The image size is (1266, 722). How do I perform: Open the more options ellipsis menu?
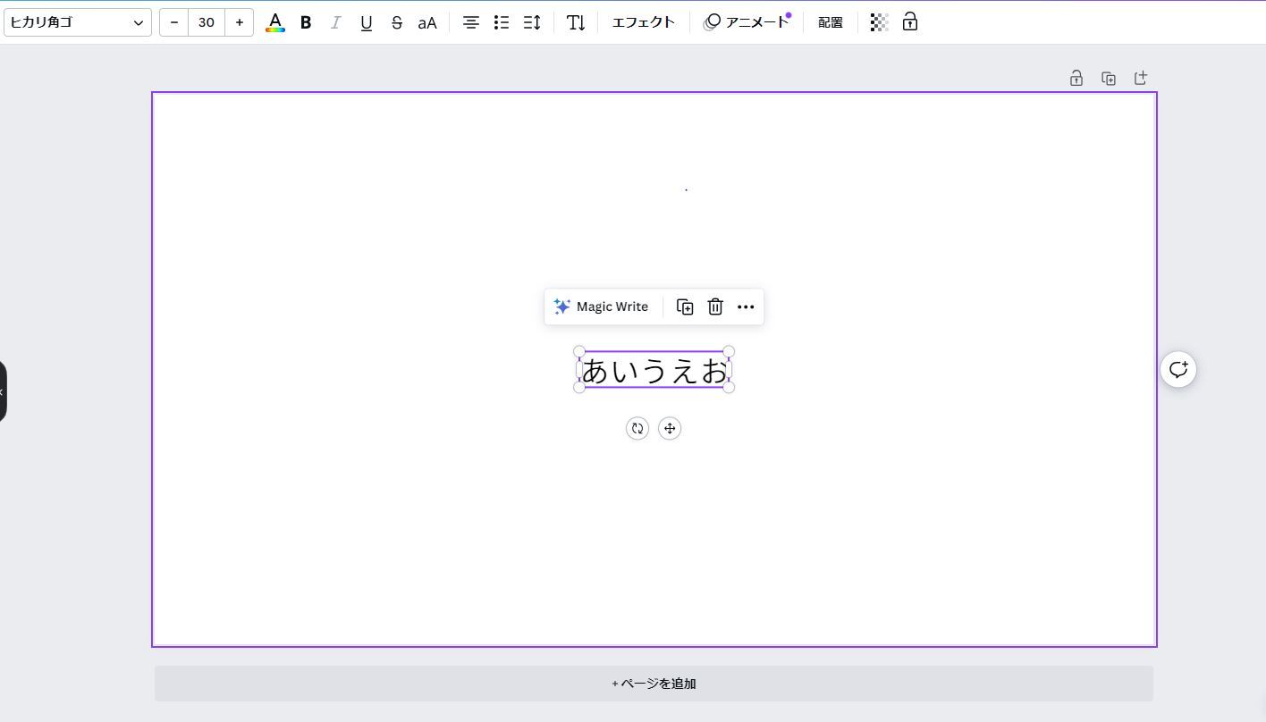746,306
